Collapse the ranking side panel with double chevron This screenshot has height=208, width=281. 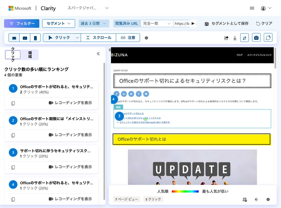click(98, 54)
